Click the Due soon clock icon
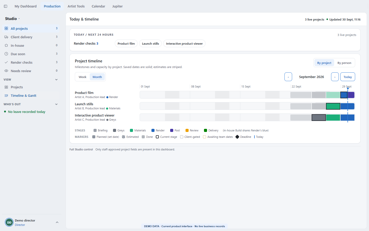 coord(6,54)
